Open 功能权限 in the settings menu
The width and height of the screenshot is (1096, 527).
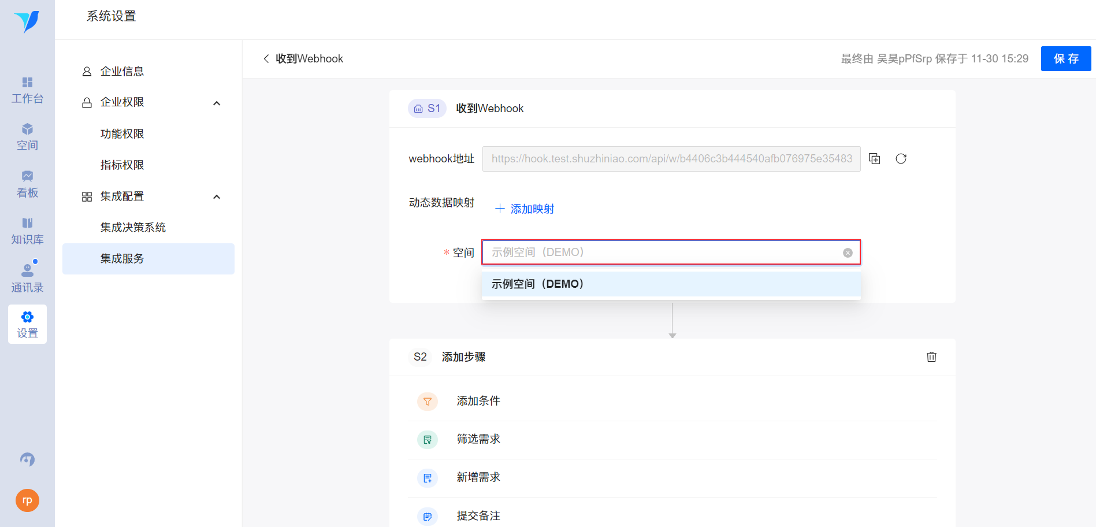(122, 134)
